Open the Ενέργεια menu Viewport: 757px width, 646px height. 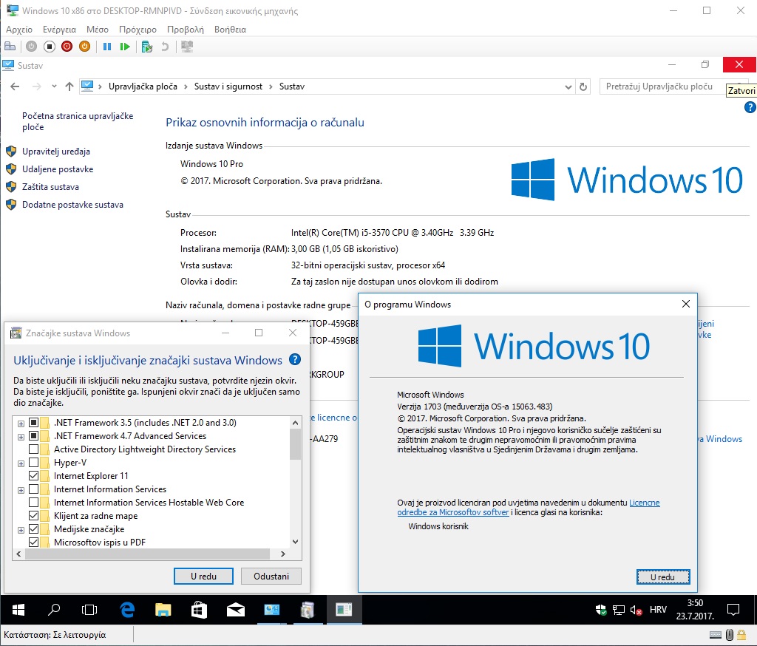pos(59,30)
